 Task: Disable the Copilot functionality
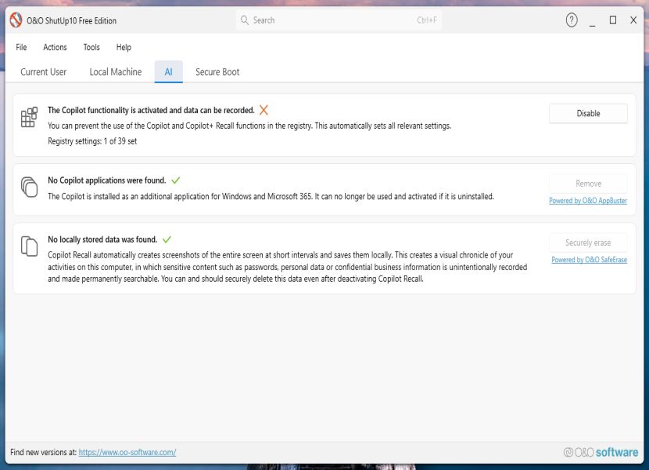(588, 113)
